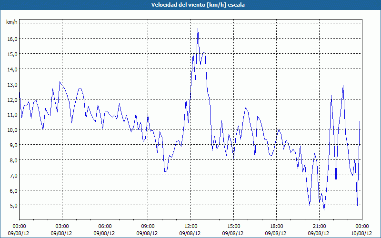
Task: Click the 13,0 y-axis label
Action: point(12,85)
